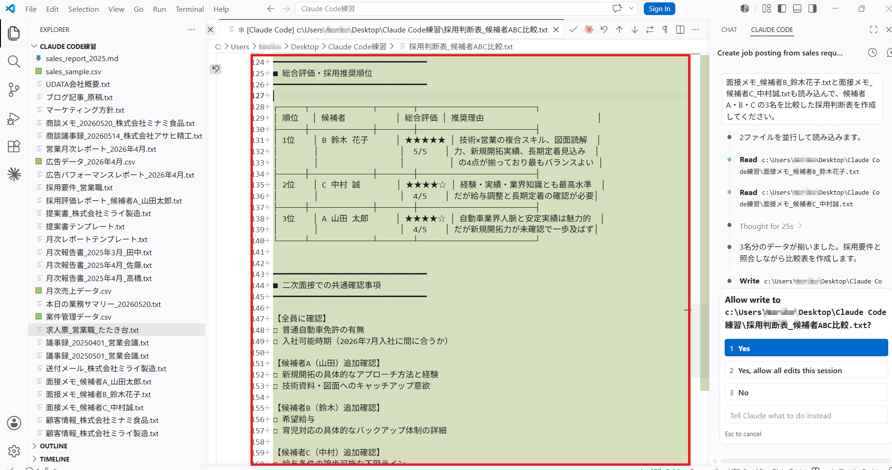The height and width of the screenshot is (470, 892).
Task: Expand the OUTLINE section
Action: click(x=53, y=446)
